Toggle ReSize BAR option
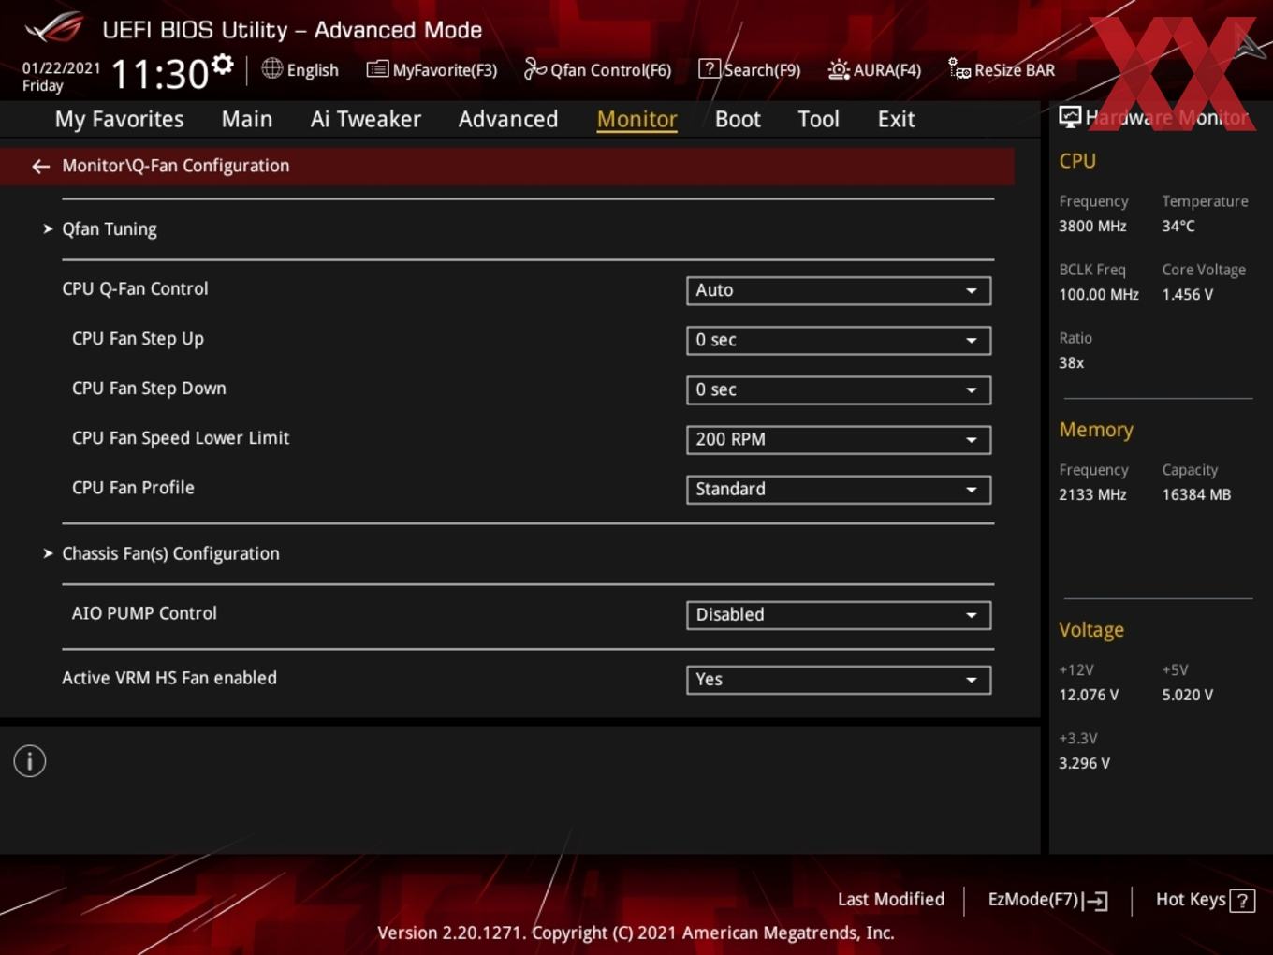Image resolution: width=1273 pixels, height=955 pixels. click(x=1002, y=69)
